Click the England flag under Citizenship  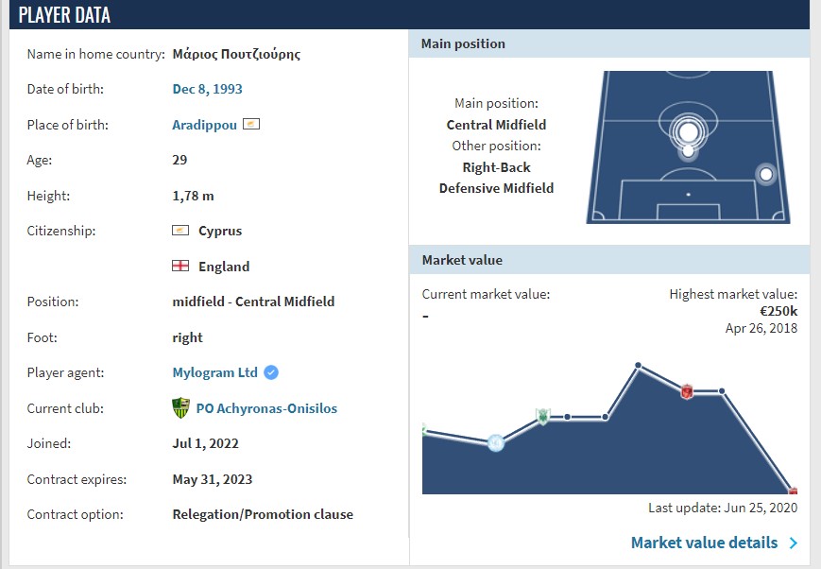pyautogui.click(x=180, y=267)
